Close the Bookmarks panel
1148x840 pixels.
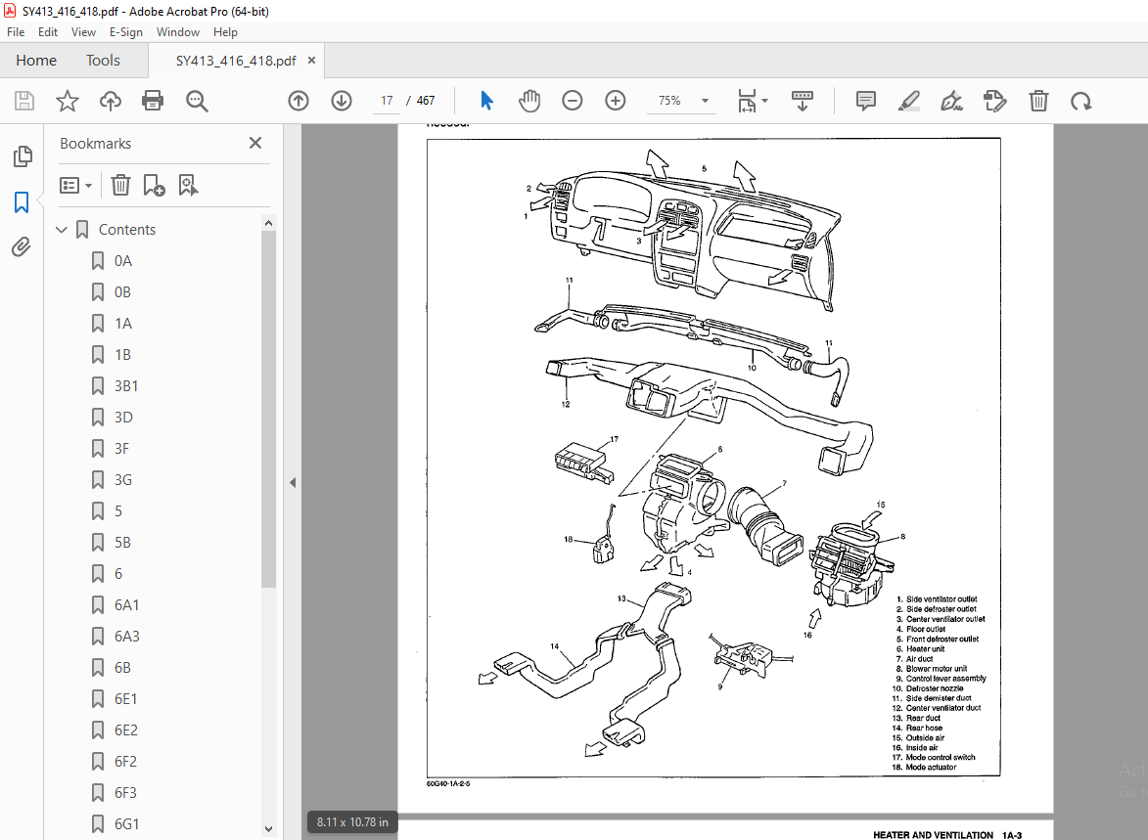254,143
